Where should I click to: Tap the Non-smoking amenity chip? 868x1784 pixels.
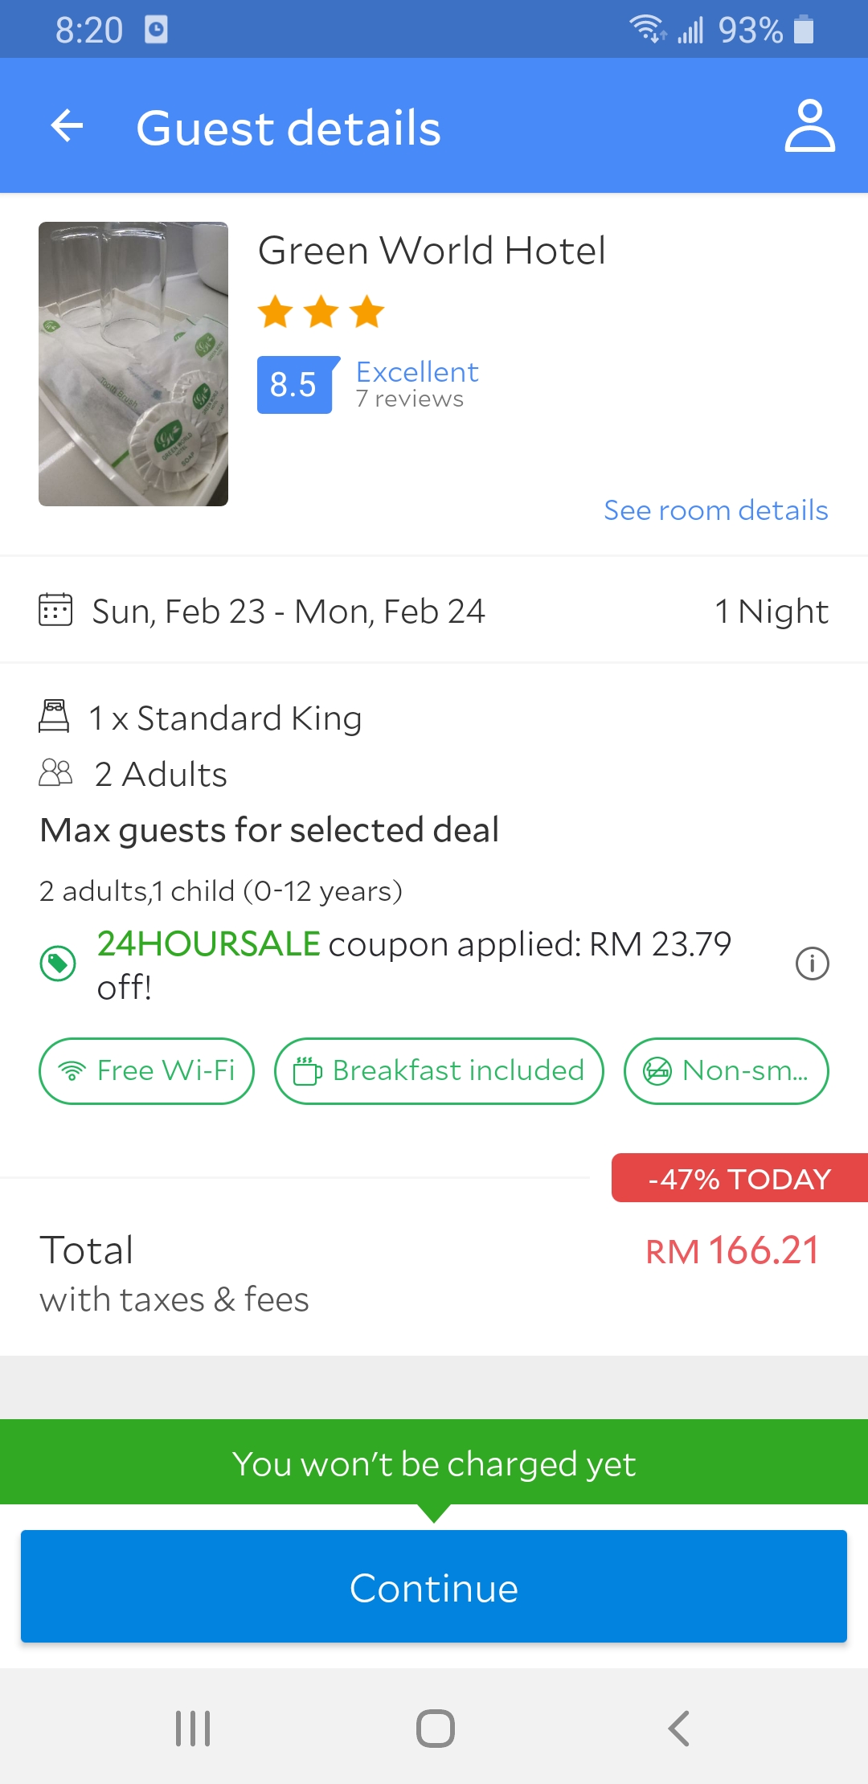tap(726, 1071)
